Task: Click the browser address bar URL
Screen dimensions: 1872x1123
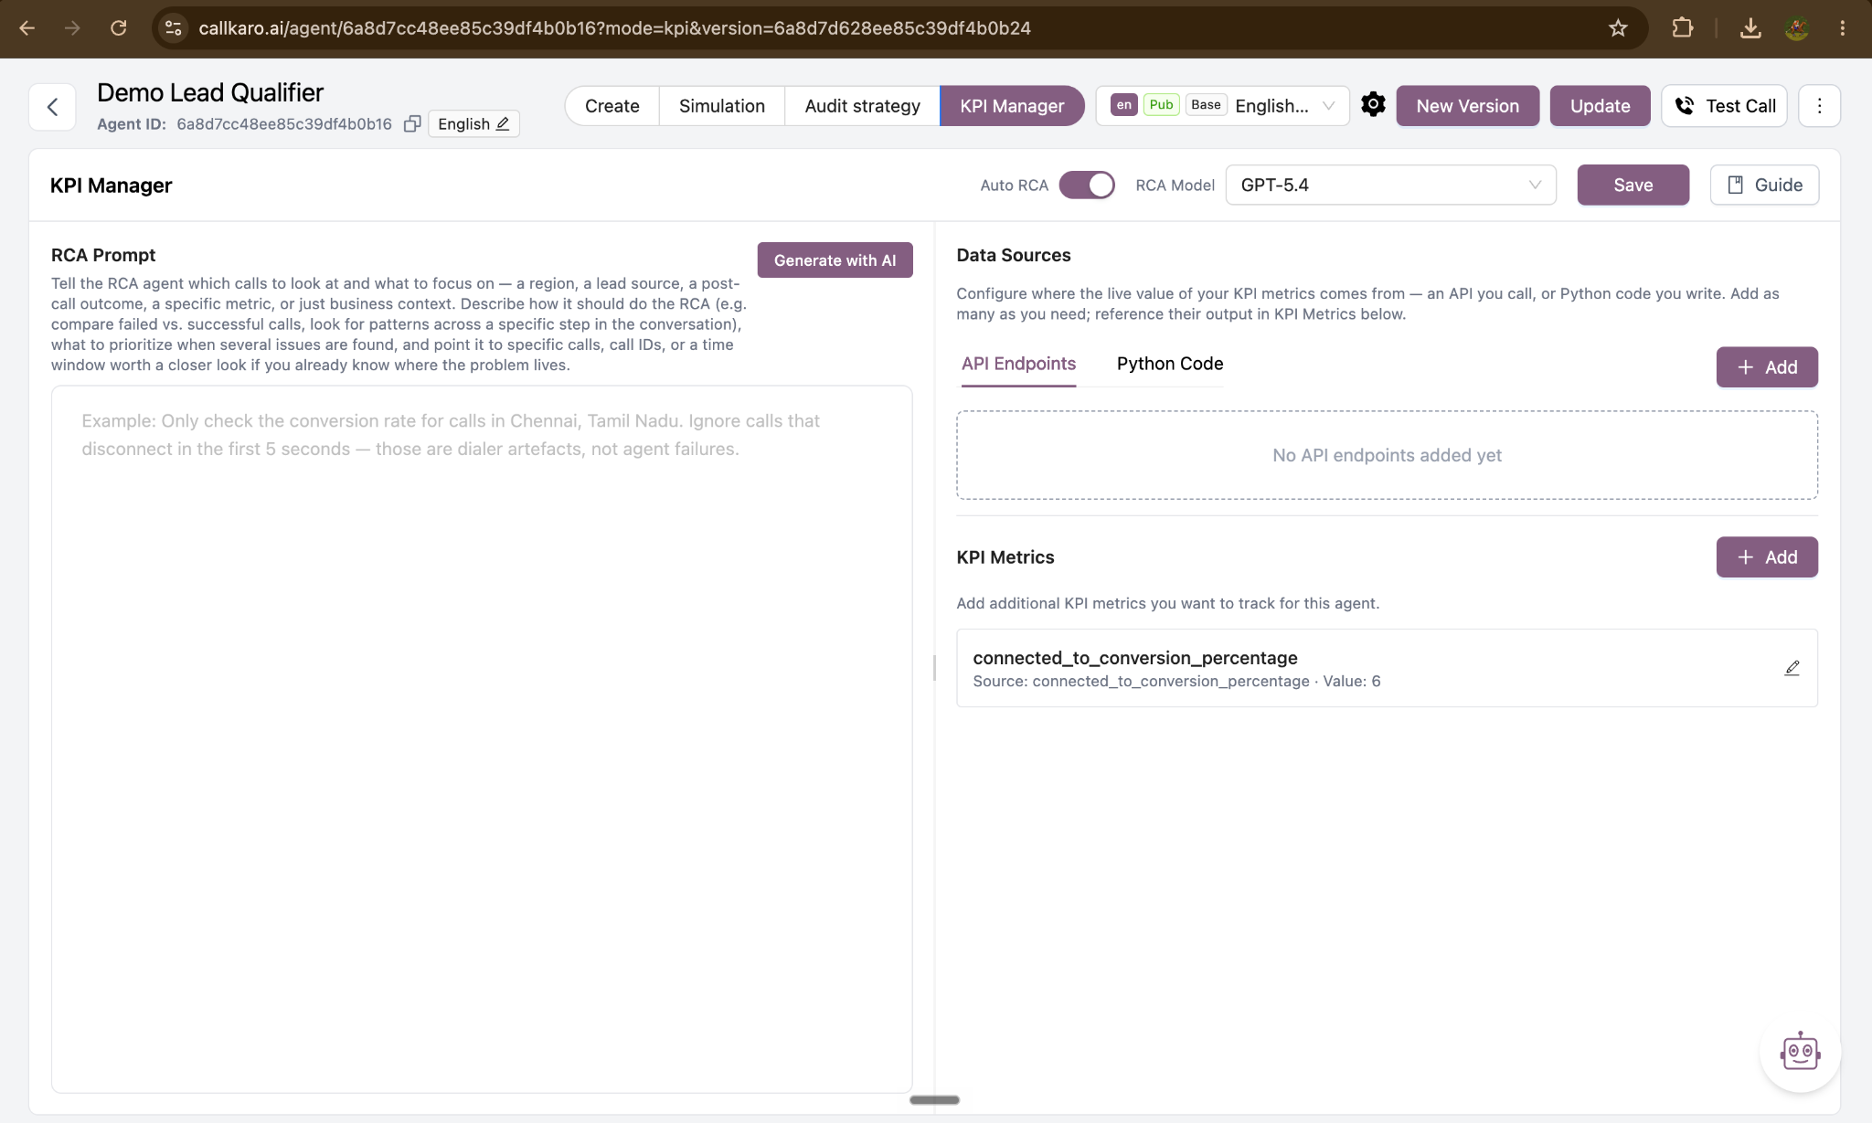Action: (614, 28)
